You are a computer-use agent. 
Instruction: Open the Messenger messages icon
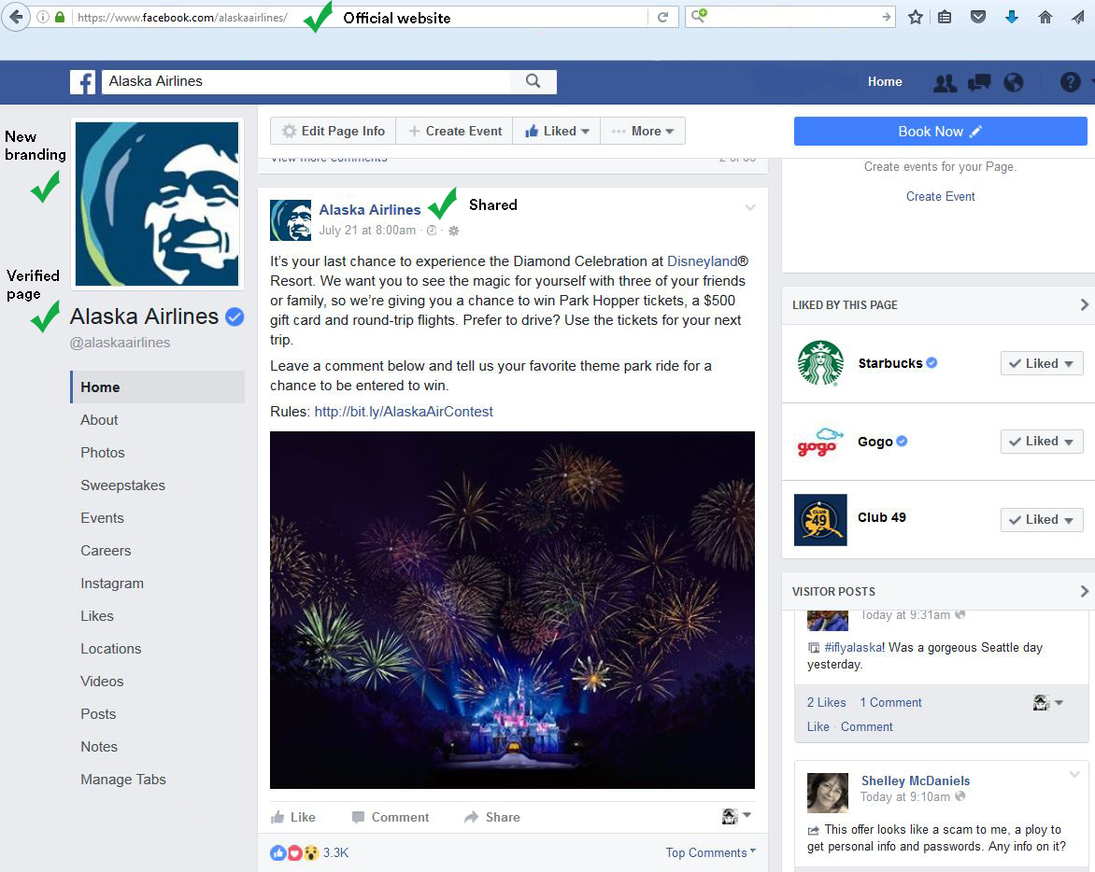979,82
